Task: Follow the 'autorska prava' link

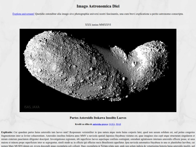Action: (100, 124)
